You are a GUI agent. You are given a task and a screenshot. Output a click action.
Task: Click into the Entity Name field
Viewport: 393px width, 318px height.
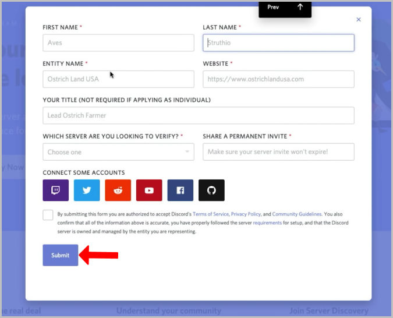118,79
